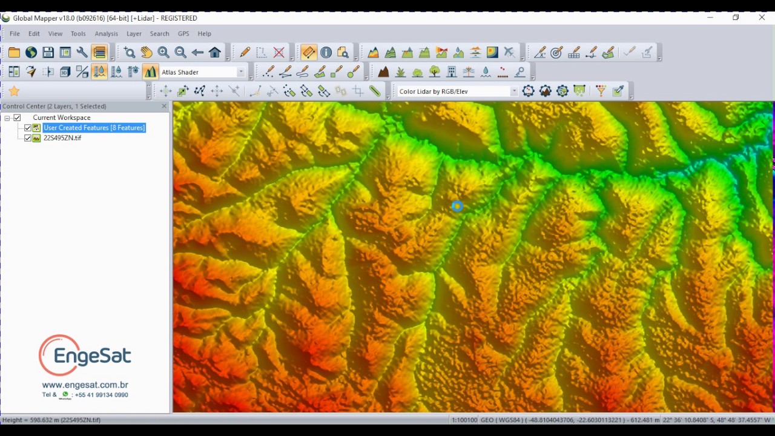Hide the 22S495ZN.tif layer via checkbox
The image size is (775, 436).
tap(28, 138)
